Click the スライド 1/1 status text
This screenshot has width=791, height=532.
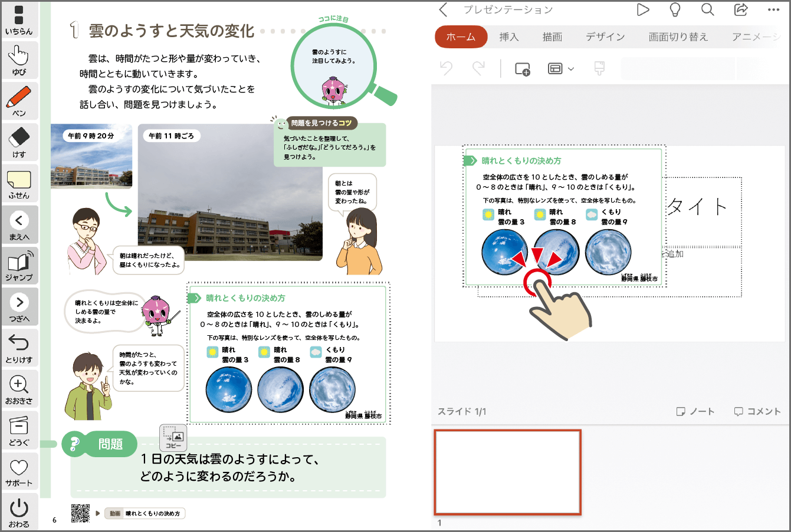462,411
